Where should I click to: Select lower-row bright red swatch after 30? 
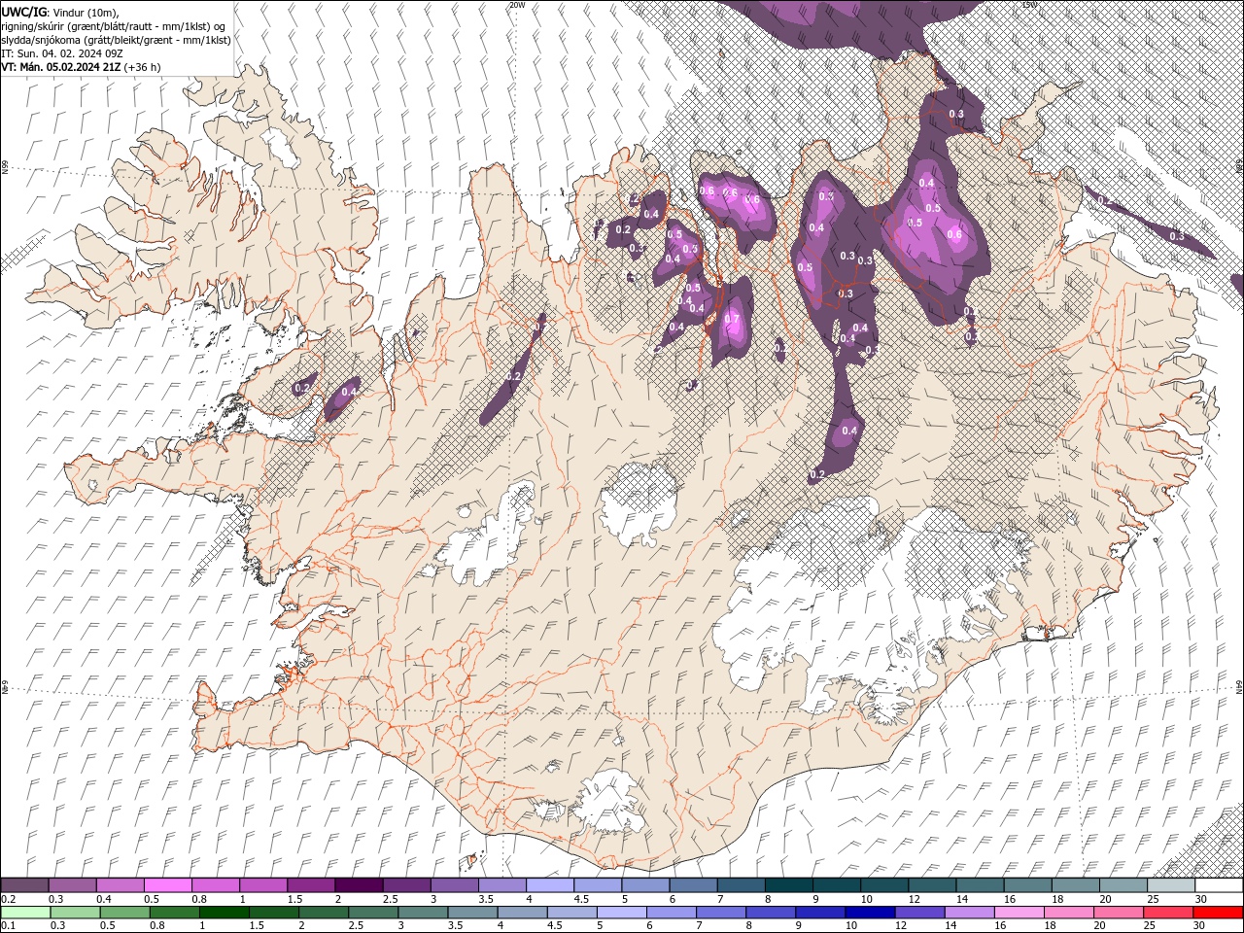[x=1220, y=912]
